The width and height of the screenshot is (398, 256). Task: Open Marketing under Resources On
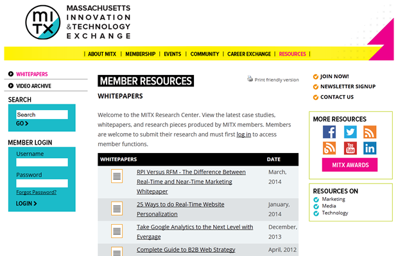[334, 199]
